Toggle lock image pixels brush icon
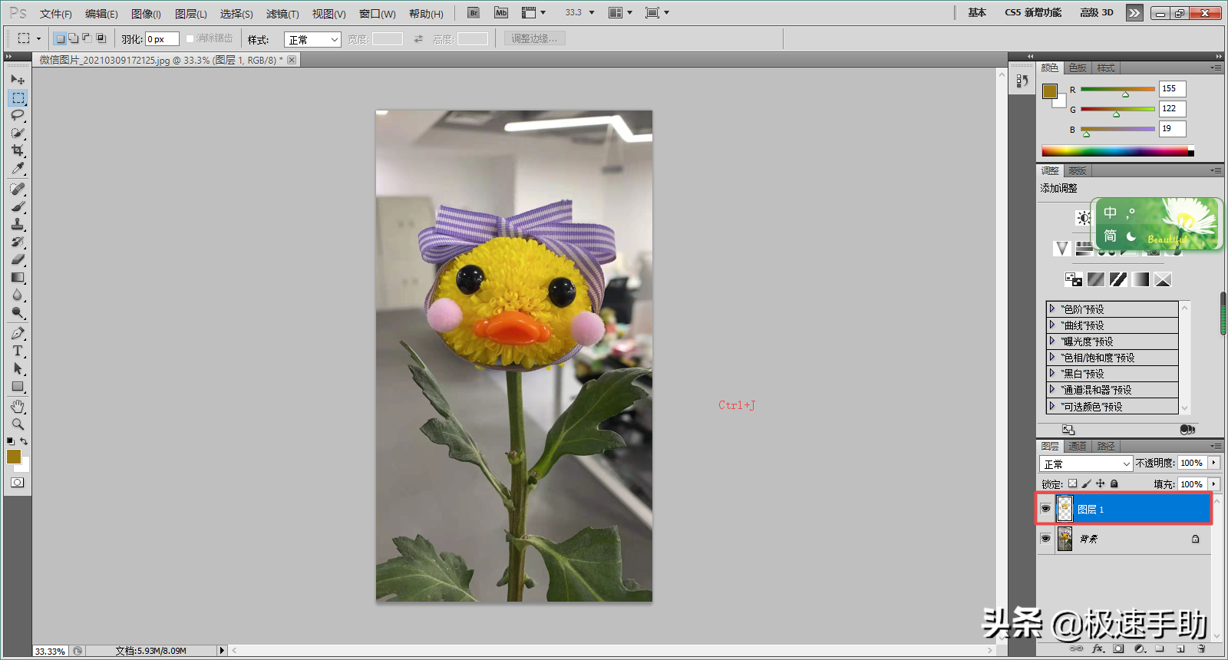 coord(1086,483)
